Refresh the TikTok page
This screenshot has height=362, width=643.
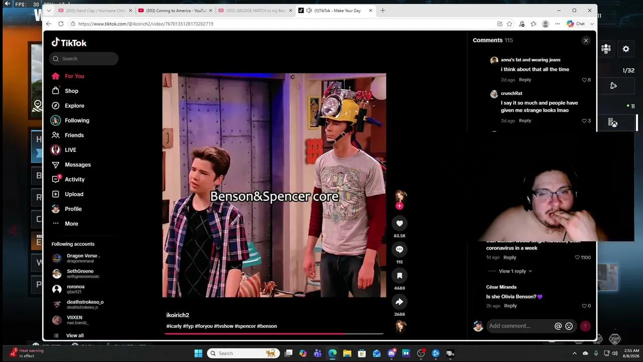61,24
